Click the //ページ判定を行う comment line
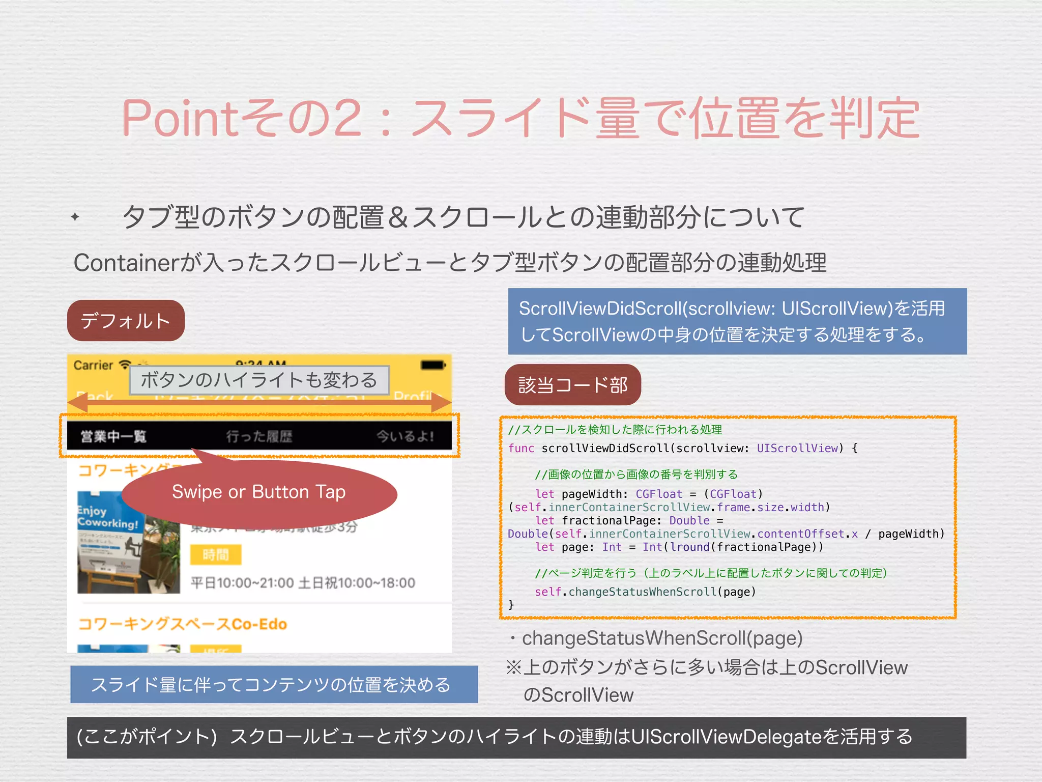Image resolution: width=1042 pixels, height=782 pixels. [711, 573]
